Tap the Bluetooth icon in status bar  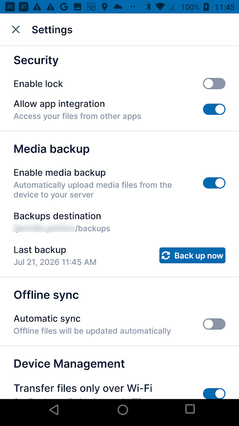(148, 7)
